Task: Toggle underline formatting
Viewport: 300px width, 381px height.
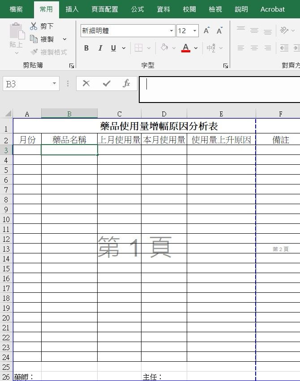Action: pos(113,48)
